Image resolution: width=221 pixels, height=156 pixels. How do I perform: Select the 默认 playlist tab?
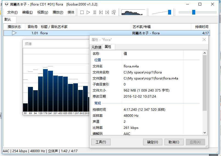pos(8,19)
